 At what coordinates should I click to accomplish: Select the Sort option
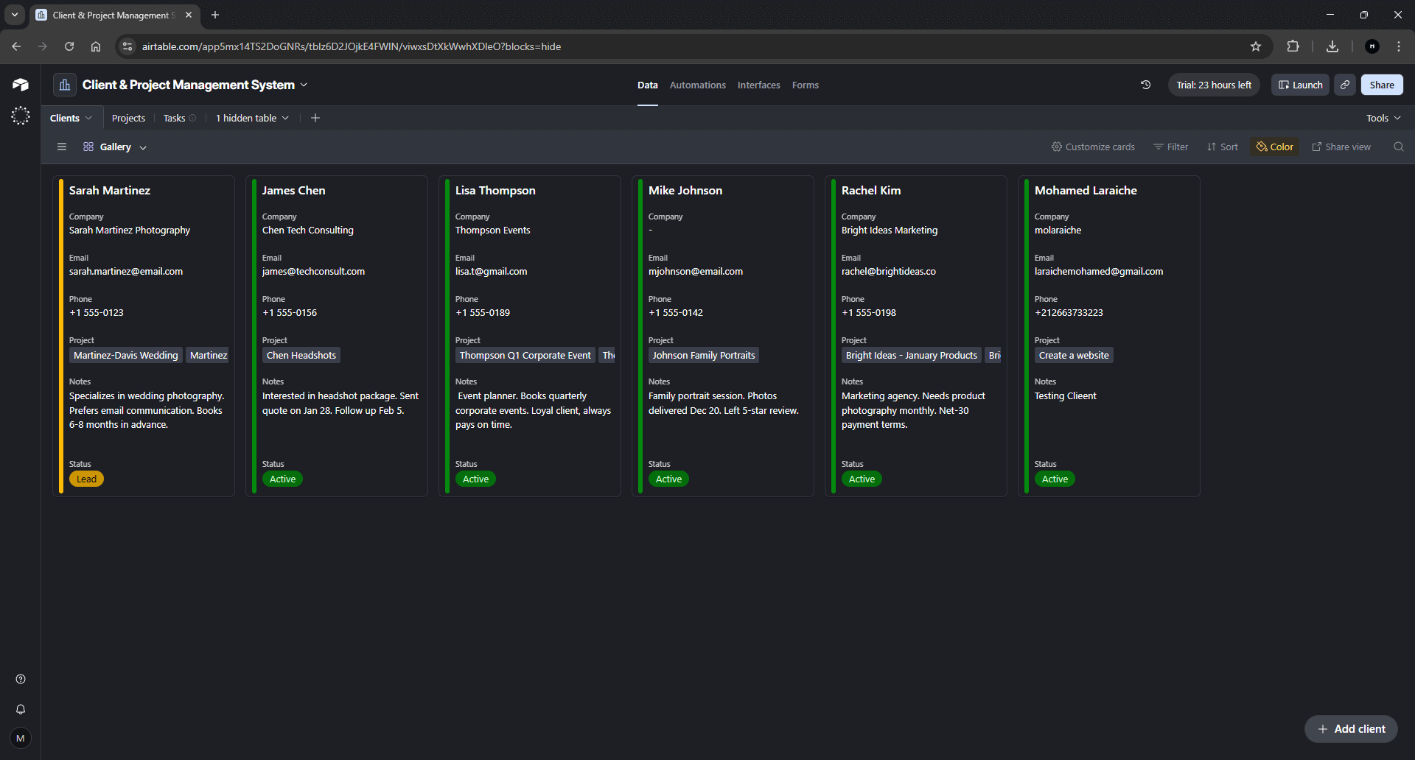pos(1221,147)
